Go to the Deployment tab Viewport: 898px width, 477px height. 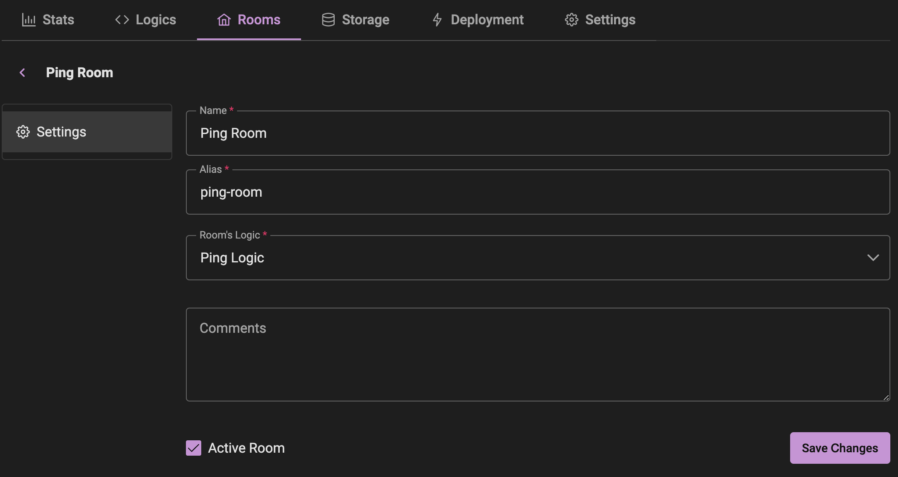[x=478, y=20]
